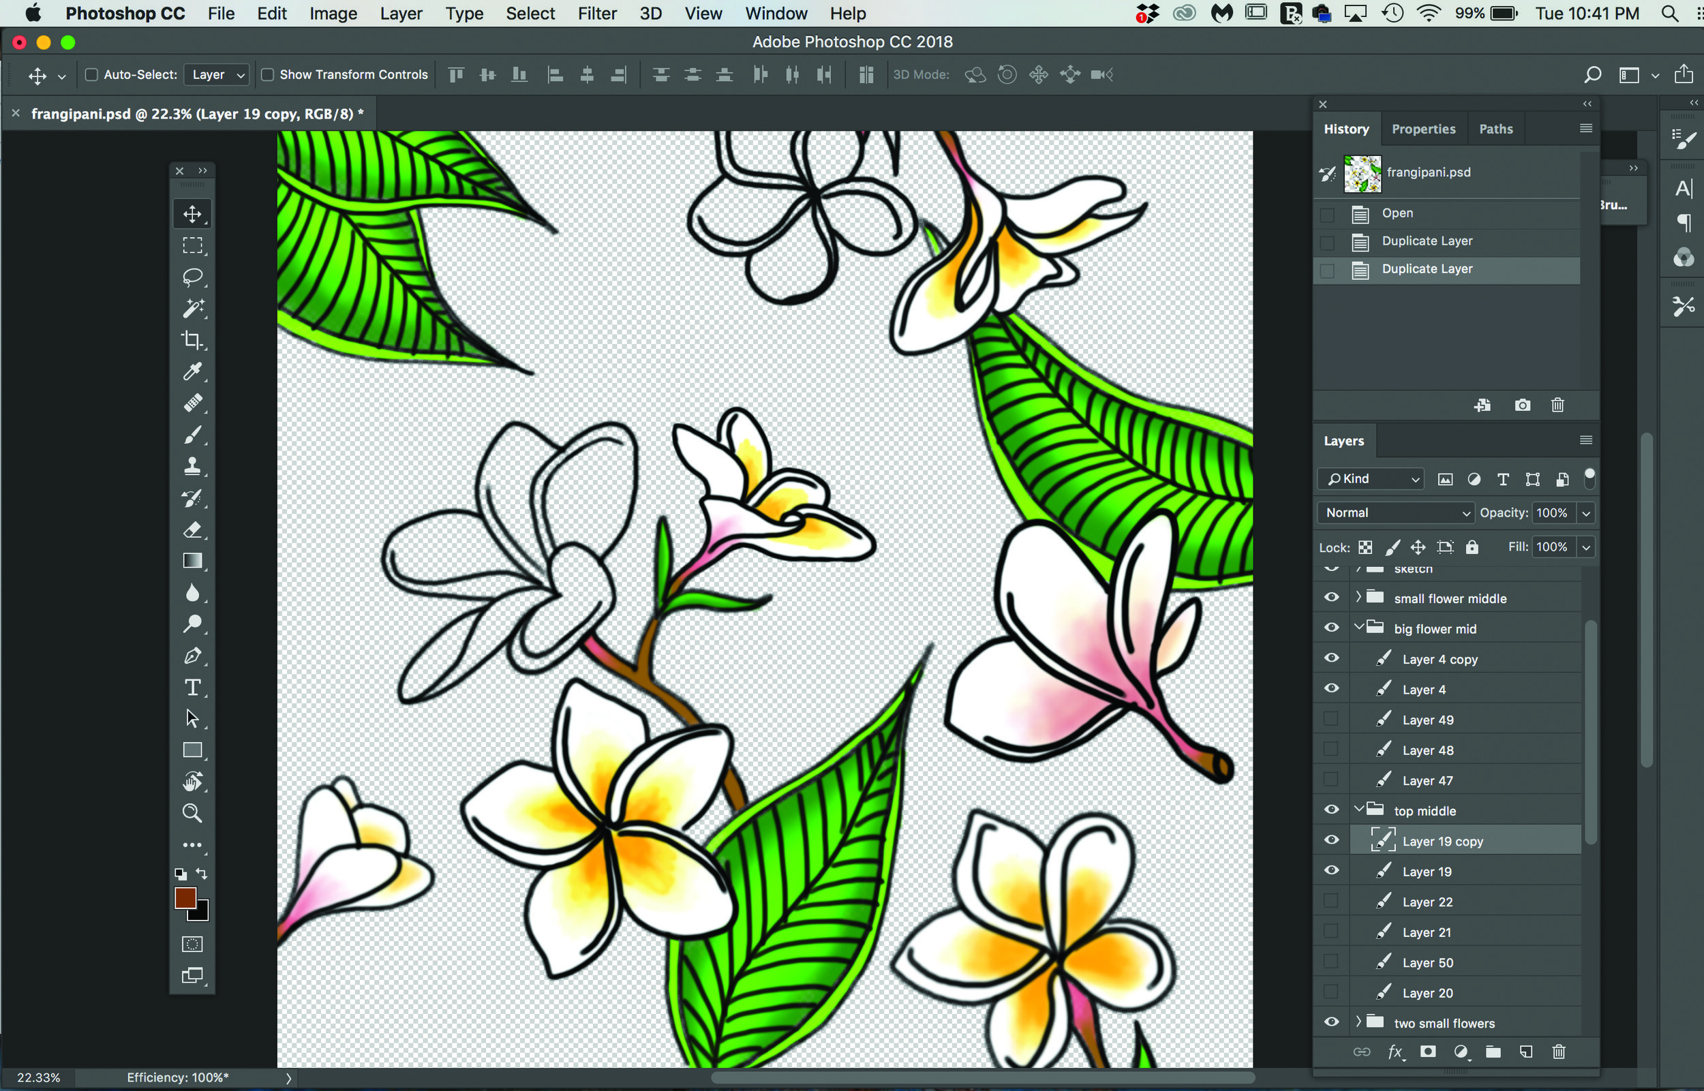Click the foreground color swatch
Image resolution: width=1704 pixels, height=1091 pixels.
click(184, 897)
